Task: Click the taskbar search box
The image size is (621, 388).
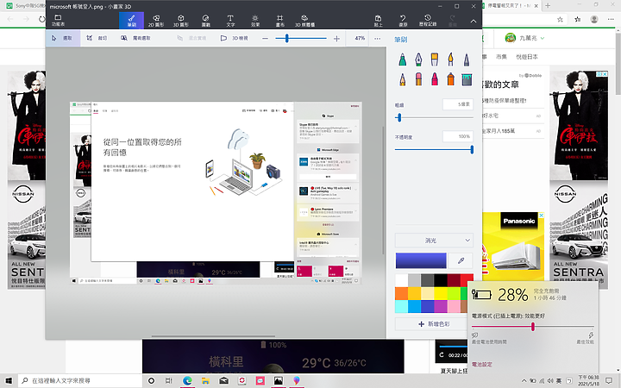Action: point(80,380)
